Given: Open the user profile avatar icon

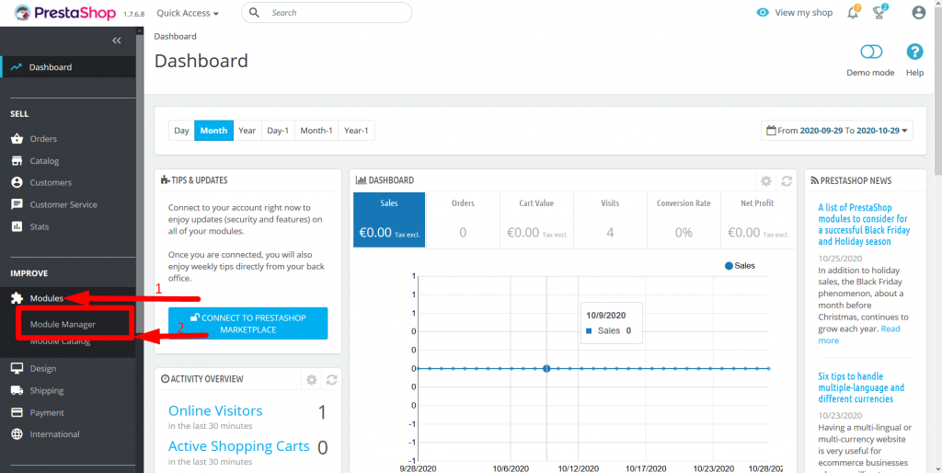Looking at the screenshot, I should [x=918, y=13].
